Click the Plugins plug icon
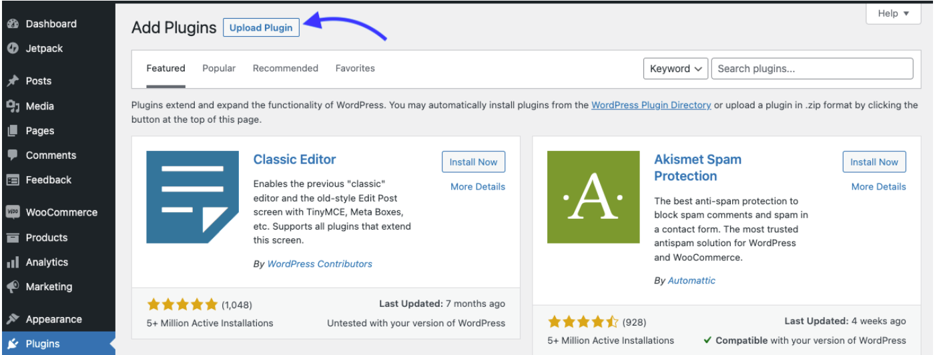The height and width of the screenshot is (355, 943). 13,344
